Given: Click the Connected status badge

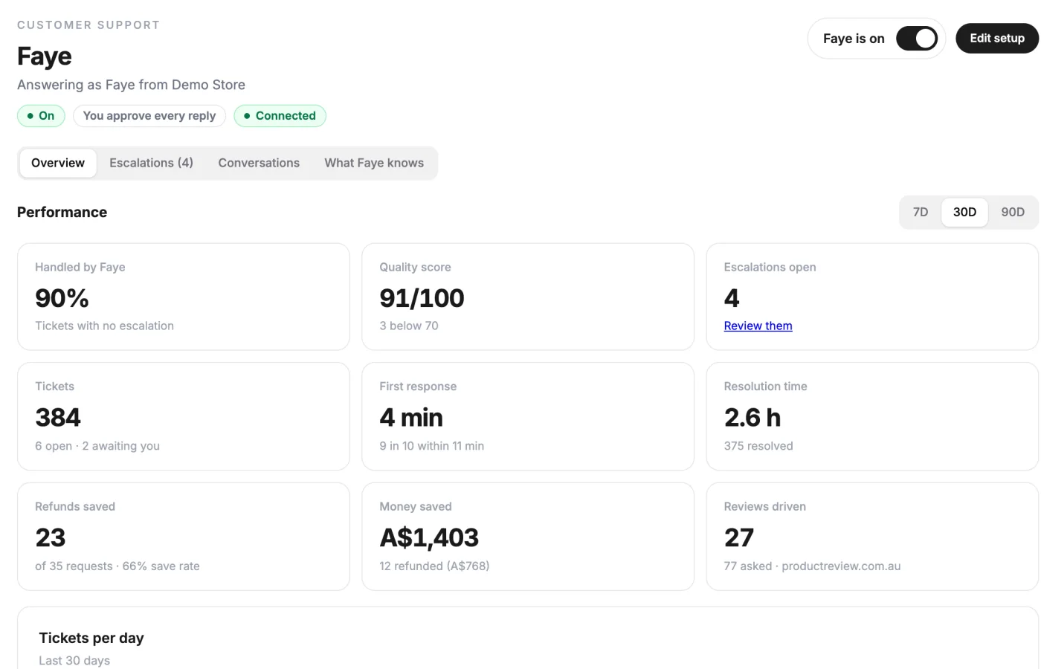Looking at the screenshot, I should [280, 116].
